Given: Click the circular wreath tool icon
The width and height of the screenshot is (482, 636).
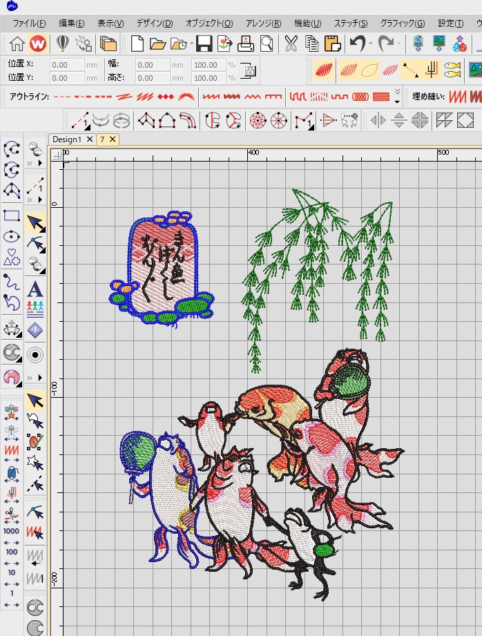Looking at the screenshot, I should [258, 120].
